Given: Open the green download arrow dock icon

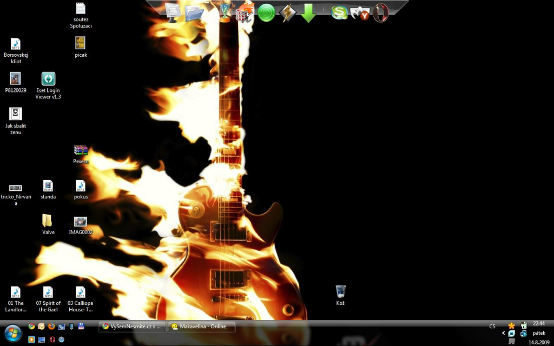Looking at the screenshot, I should pos(308,14).
